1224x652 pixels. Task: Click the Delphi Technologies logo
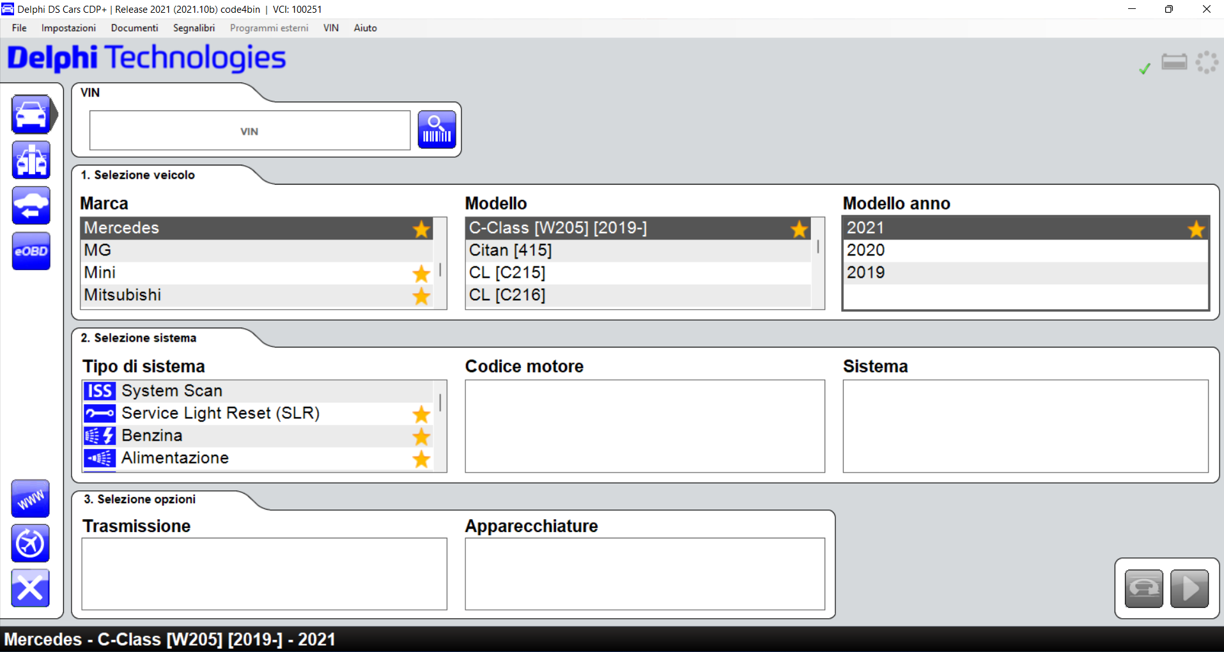tap(146, 58)
